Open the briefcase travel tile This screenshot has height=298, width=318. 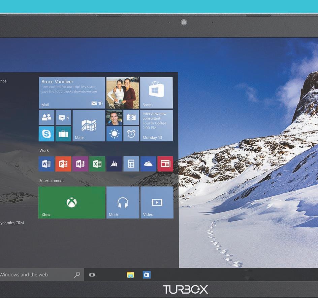[x=63, y=134]
